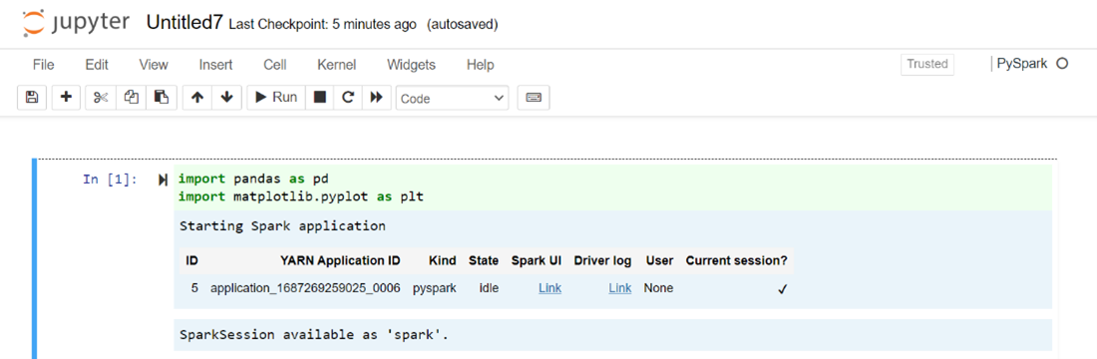Expand the Code cell type dropdown
Viewport: 1097px width, 359px height.
tap(453, 99)
